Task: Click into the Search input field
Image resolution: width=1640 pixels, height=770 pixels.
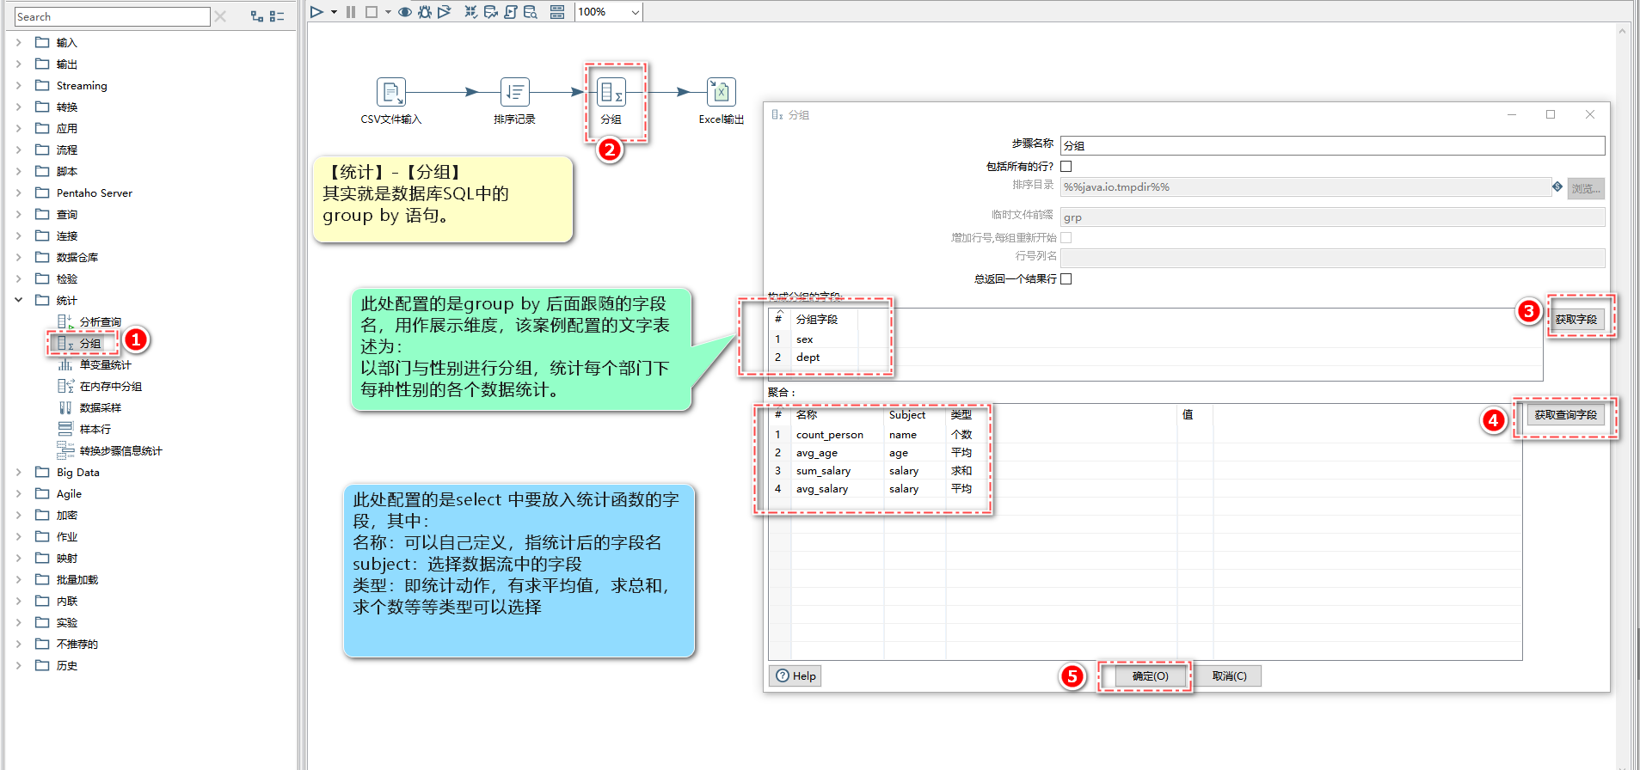Action: pyautogui.click(x=112, y=16)
